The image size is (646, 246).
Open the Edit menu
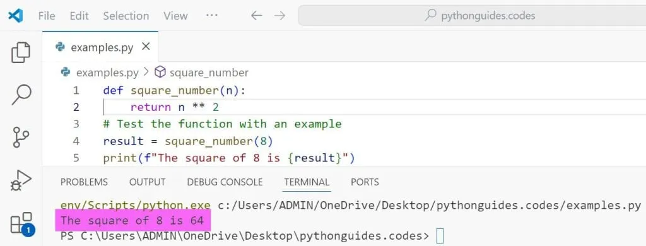click(79, 16)
